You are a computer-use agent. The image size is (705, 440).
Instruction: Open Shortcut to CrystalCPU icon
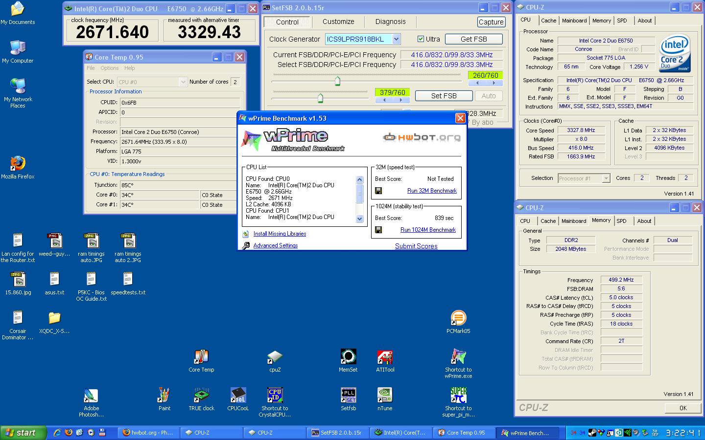tap(275, 402)
